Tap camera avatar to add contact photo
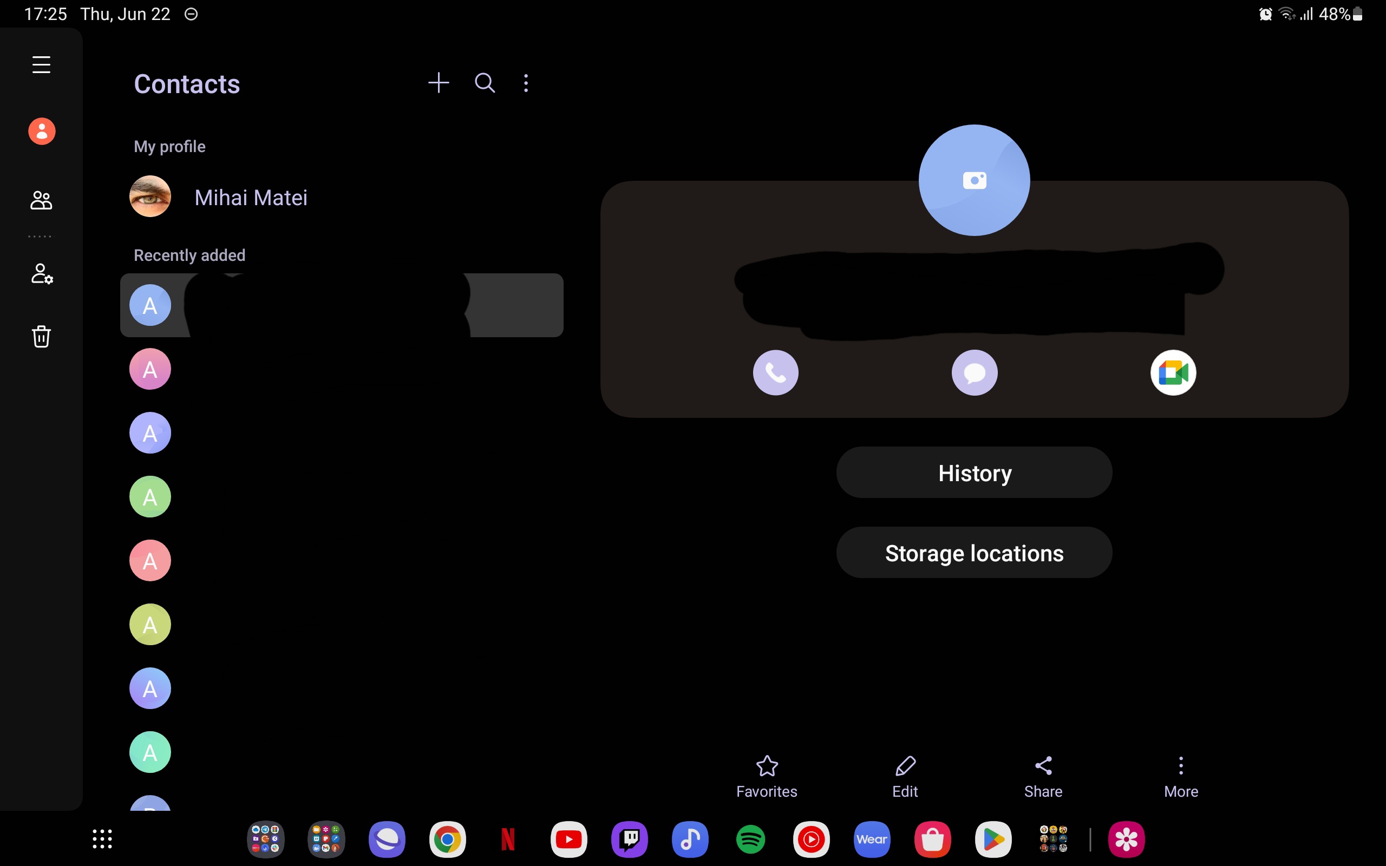Viewport: 1386px width, 866px height. [x=974, y=180]
